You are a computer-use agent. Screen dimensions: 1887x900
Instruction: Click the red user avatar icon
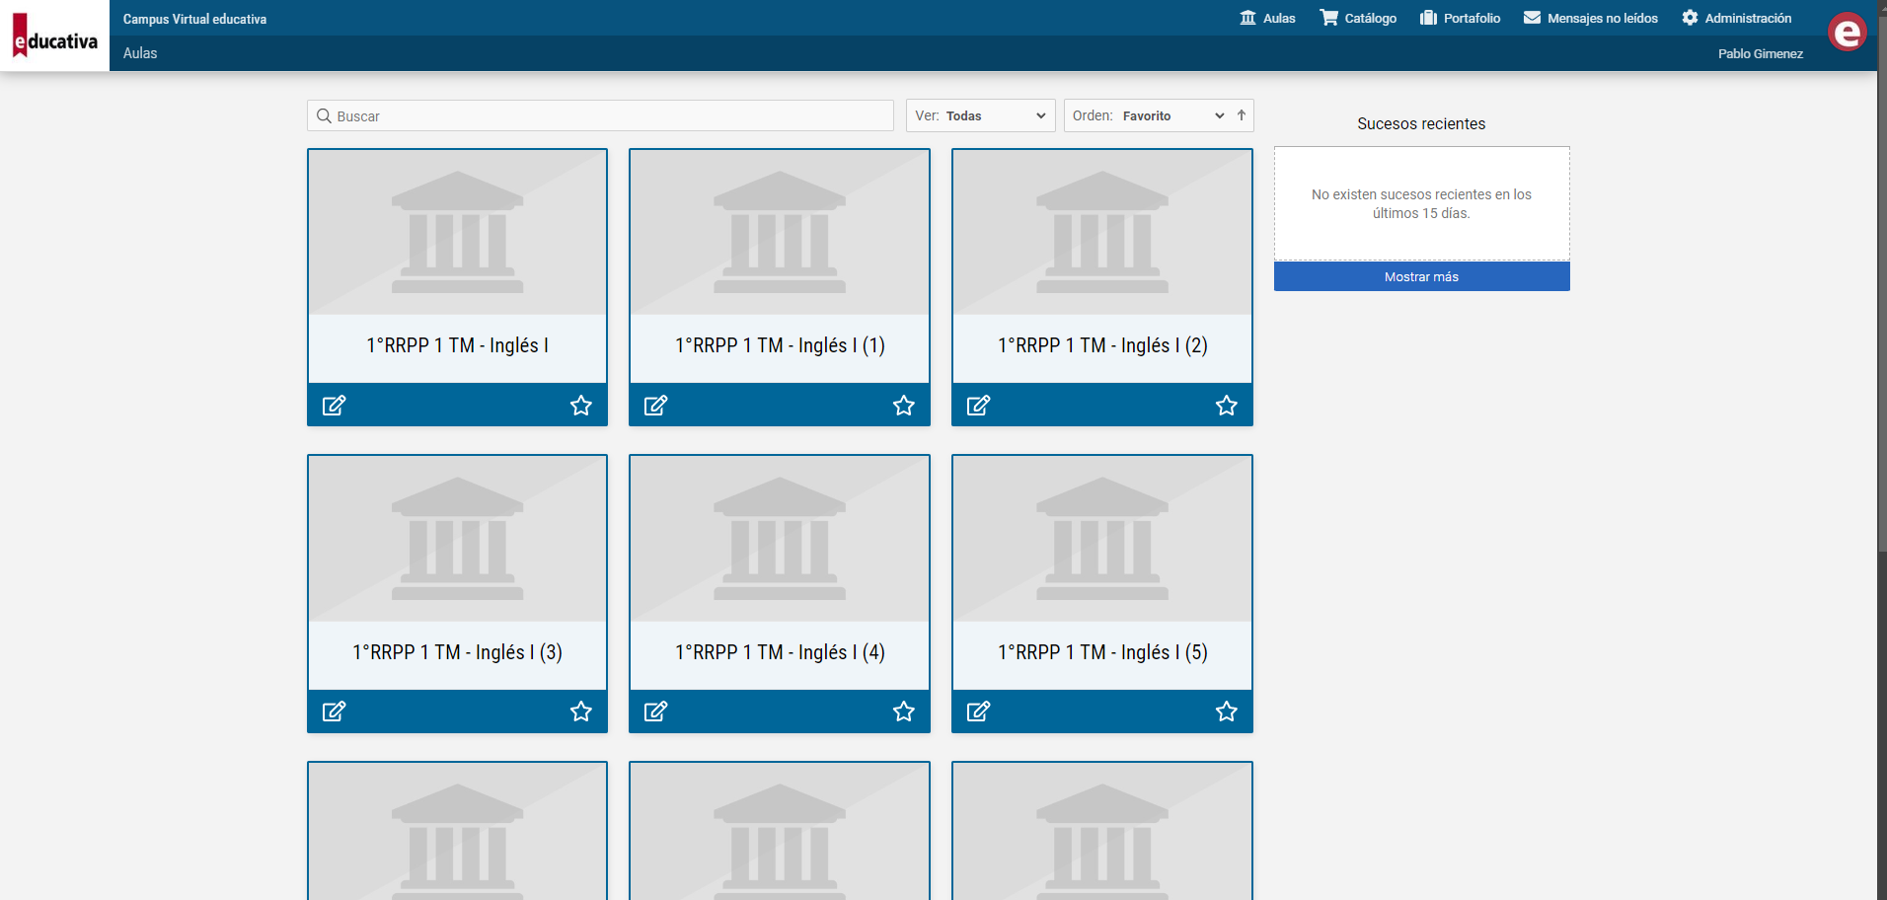(1847, 33)
